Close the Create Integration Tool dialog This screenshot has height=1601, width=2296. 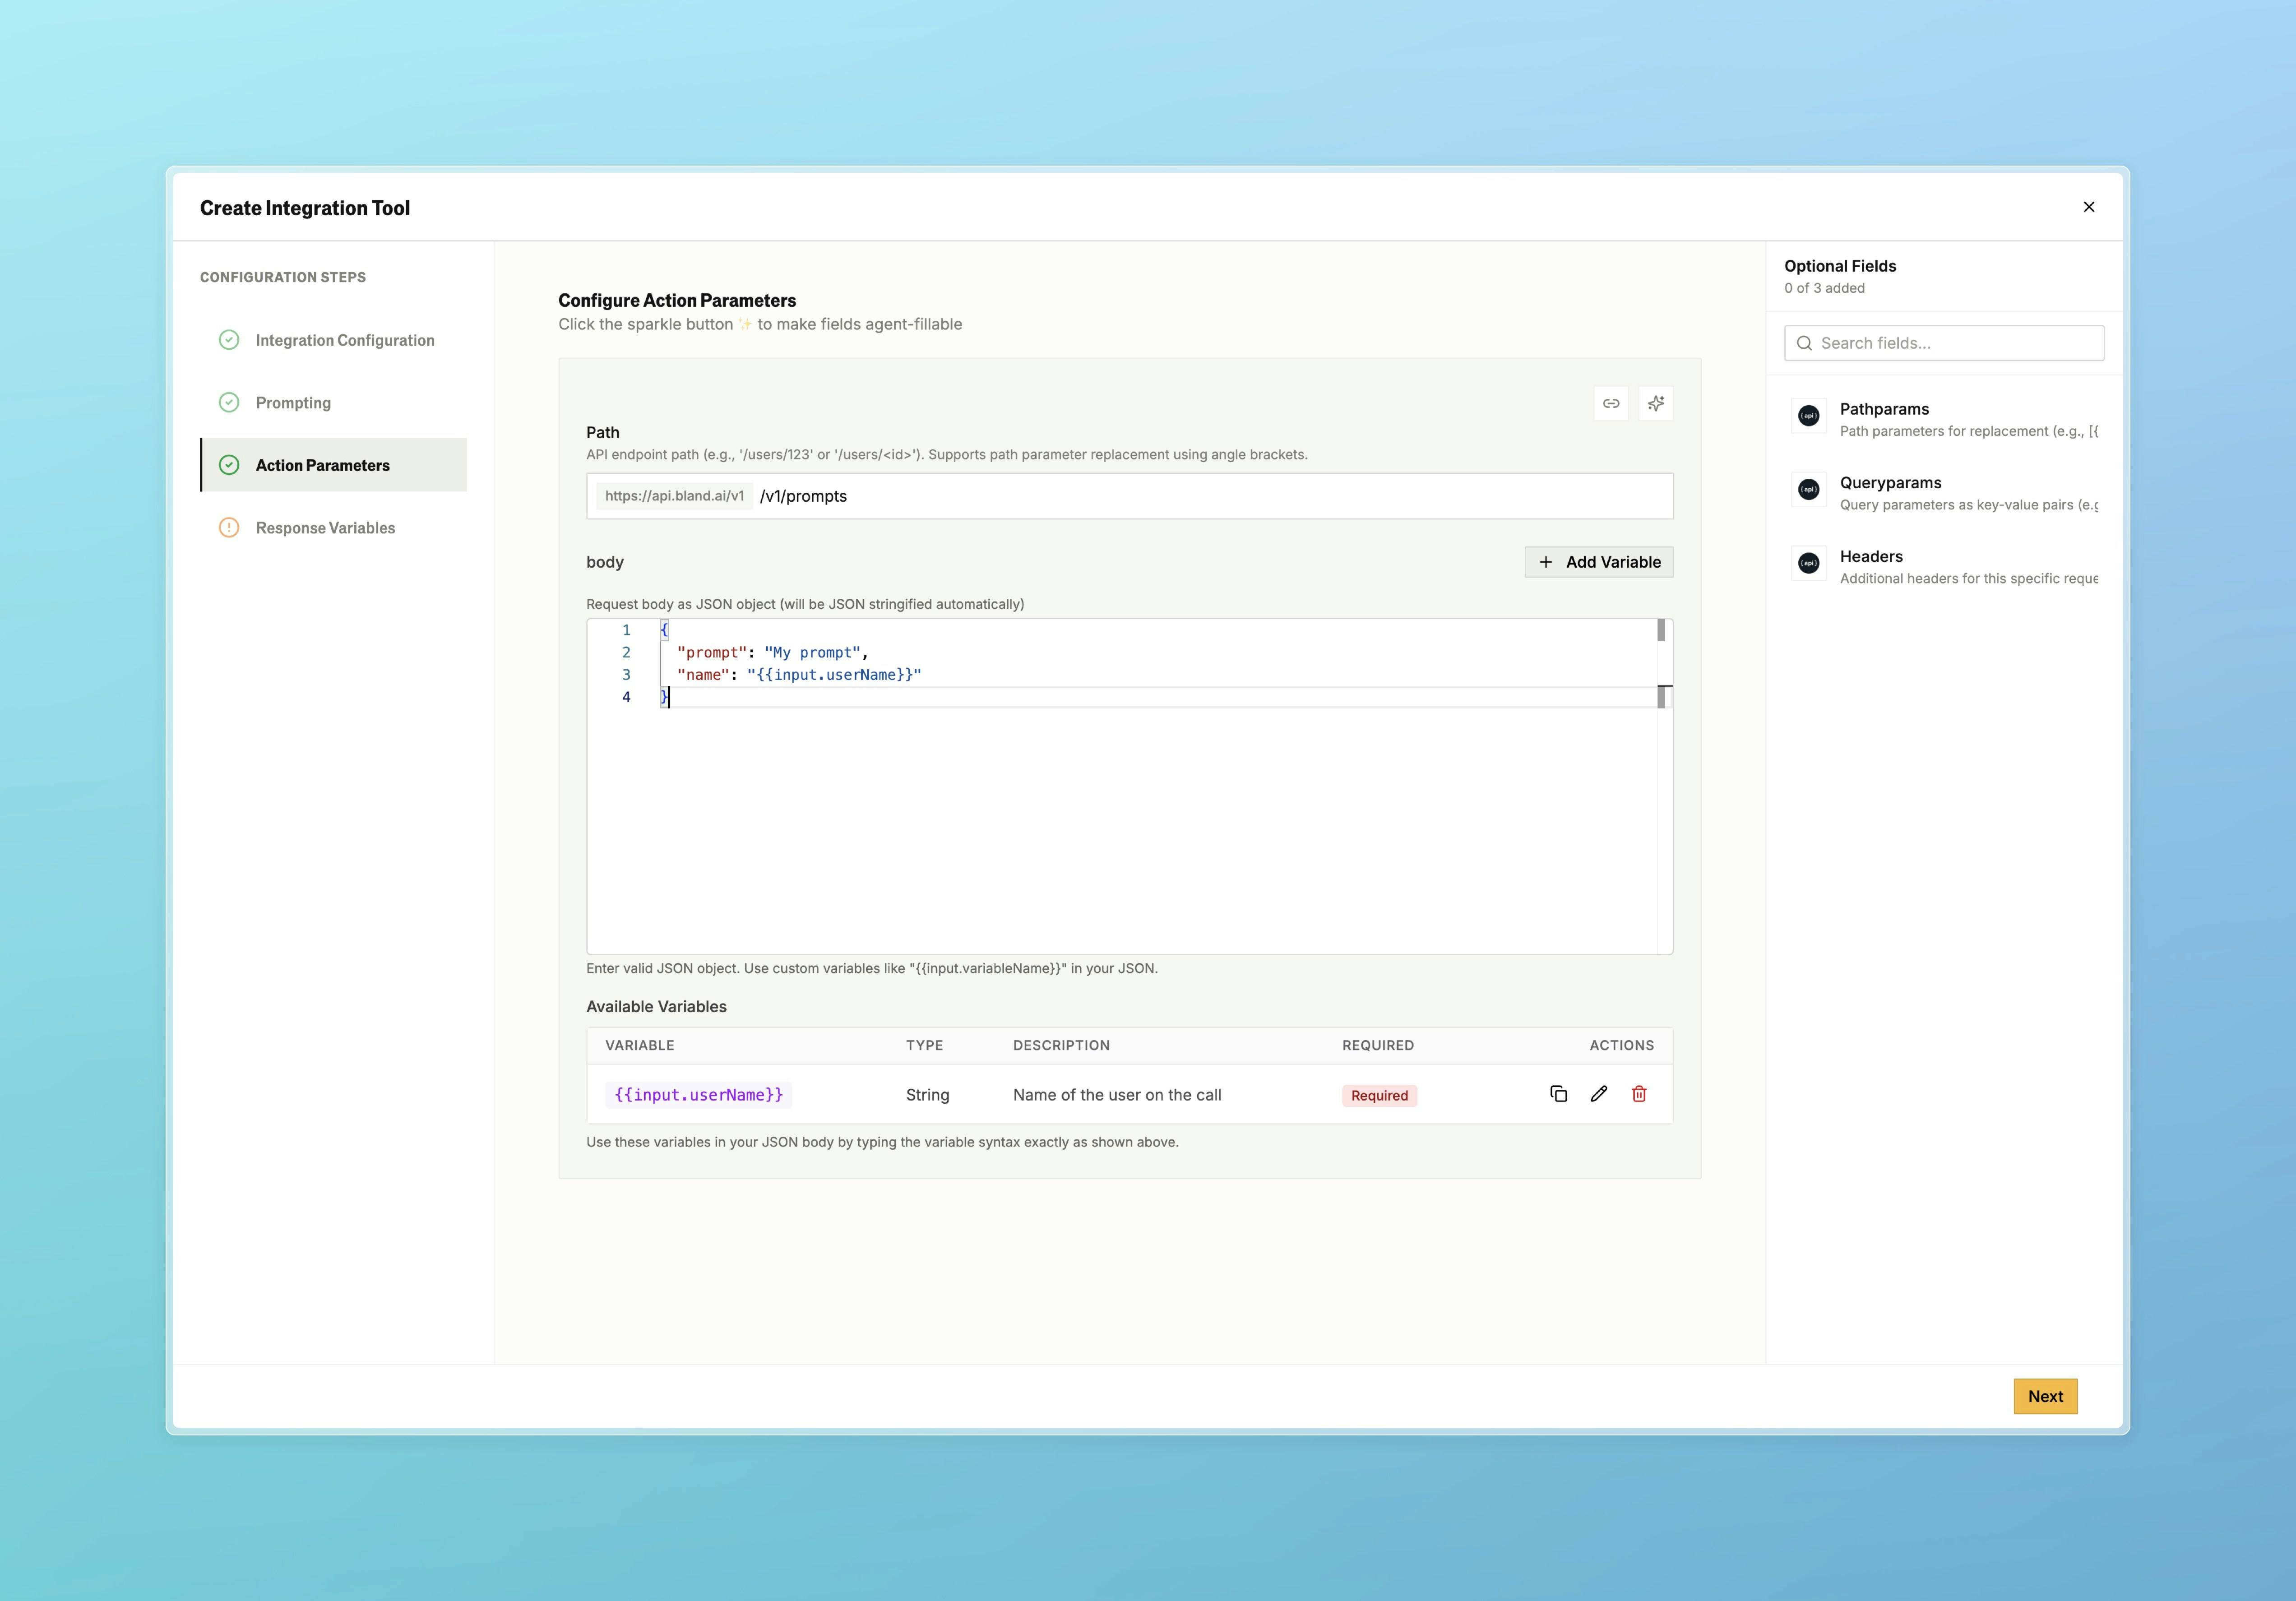(2089, 207)
